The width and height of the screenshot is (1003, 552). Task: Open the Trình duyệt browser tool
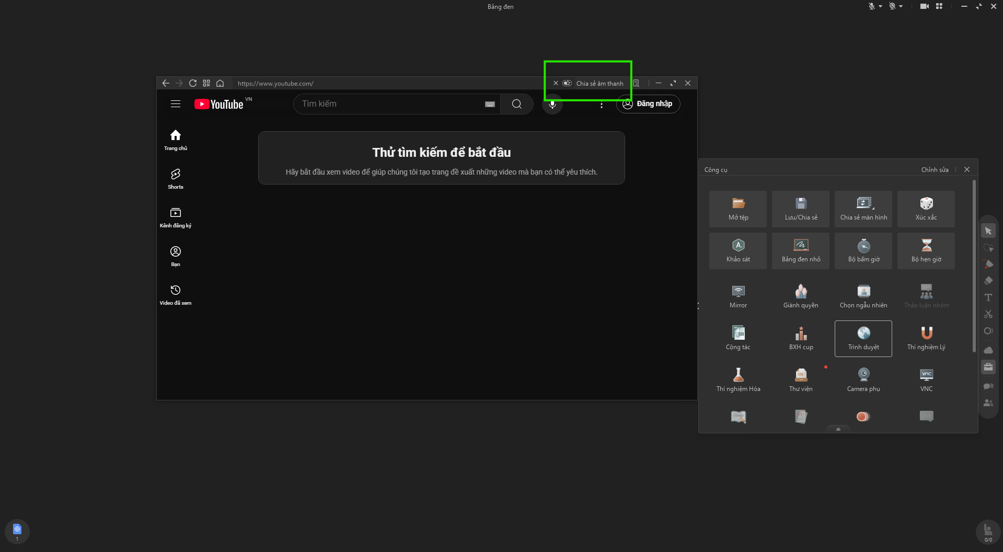863,338
